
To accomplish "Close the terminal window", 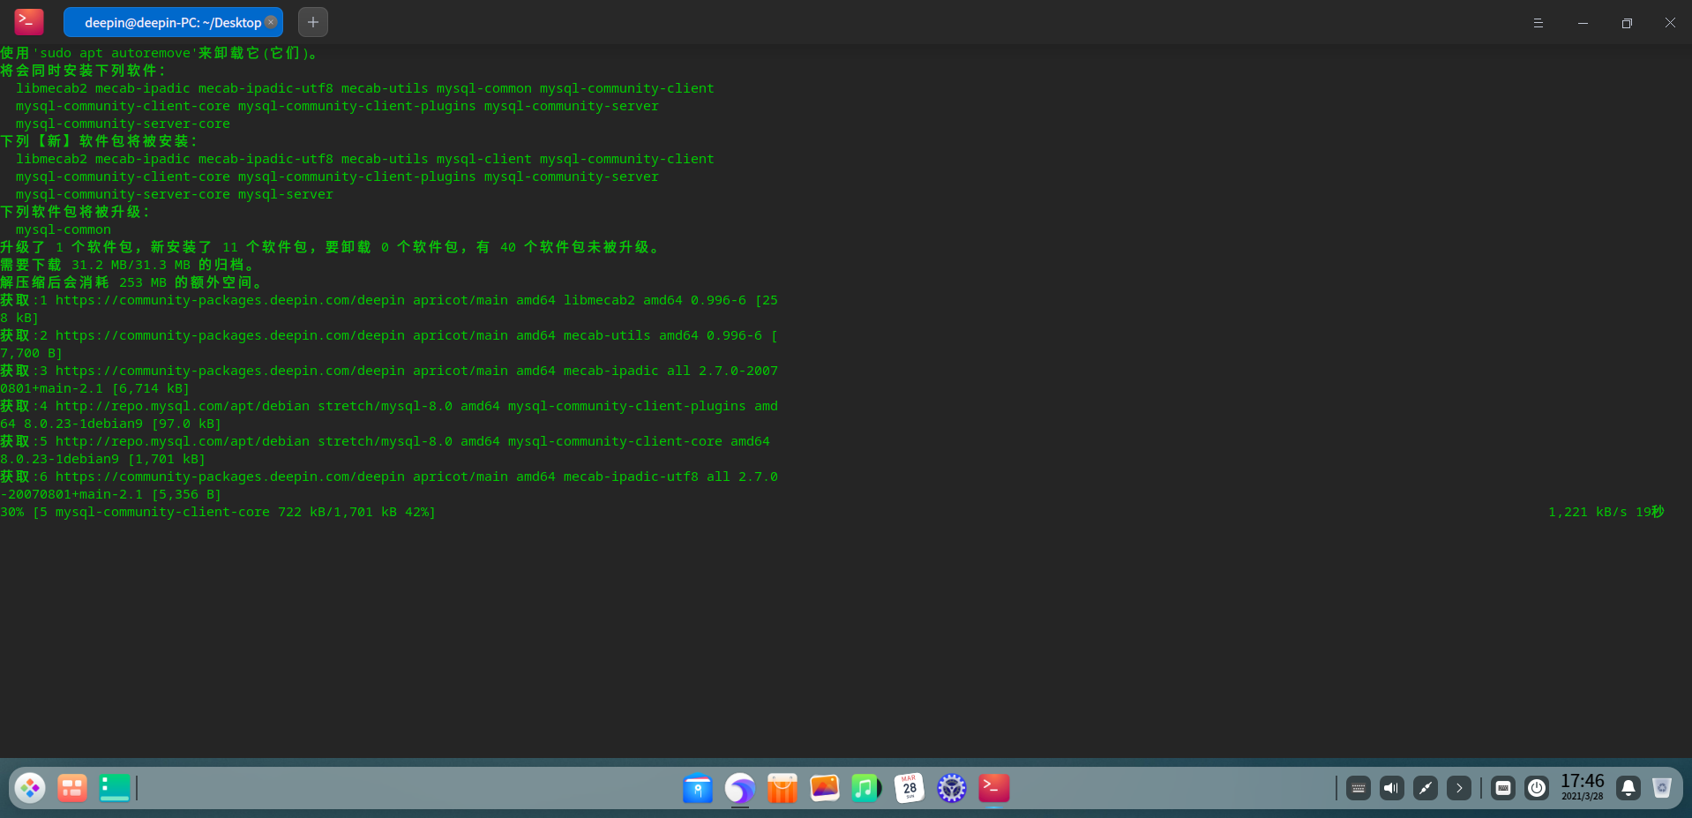I will tap(1670, 23).
